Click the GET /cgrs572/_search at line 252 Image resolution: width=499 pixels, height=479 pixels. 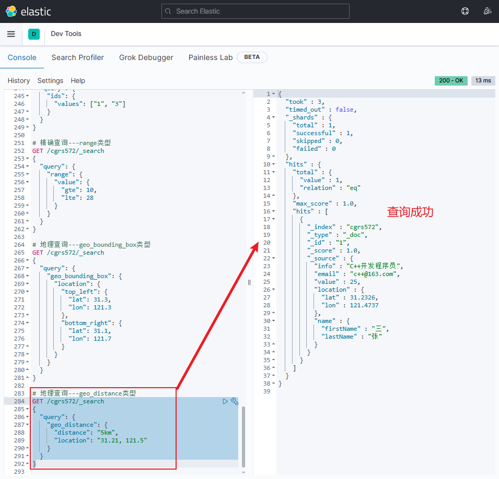(68, 151)
